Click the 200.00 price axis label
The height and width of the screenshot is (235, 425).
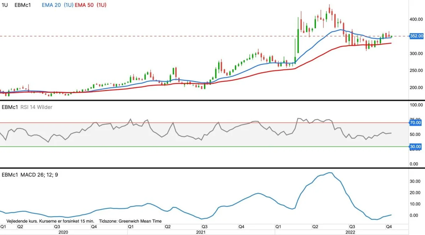point(417,87)
